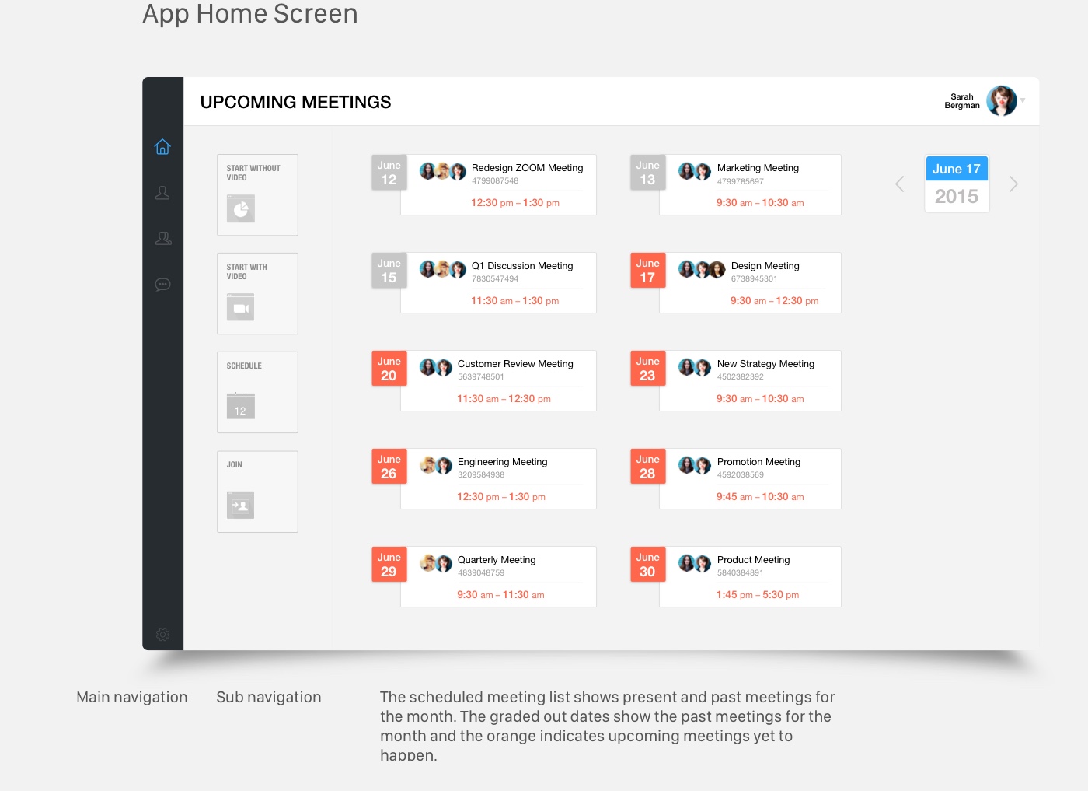Open the Product Meeting entry
Screen dimensions: 1088x791
coord(753,560)
